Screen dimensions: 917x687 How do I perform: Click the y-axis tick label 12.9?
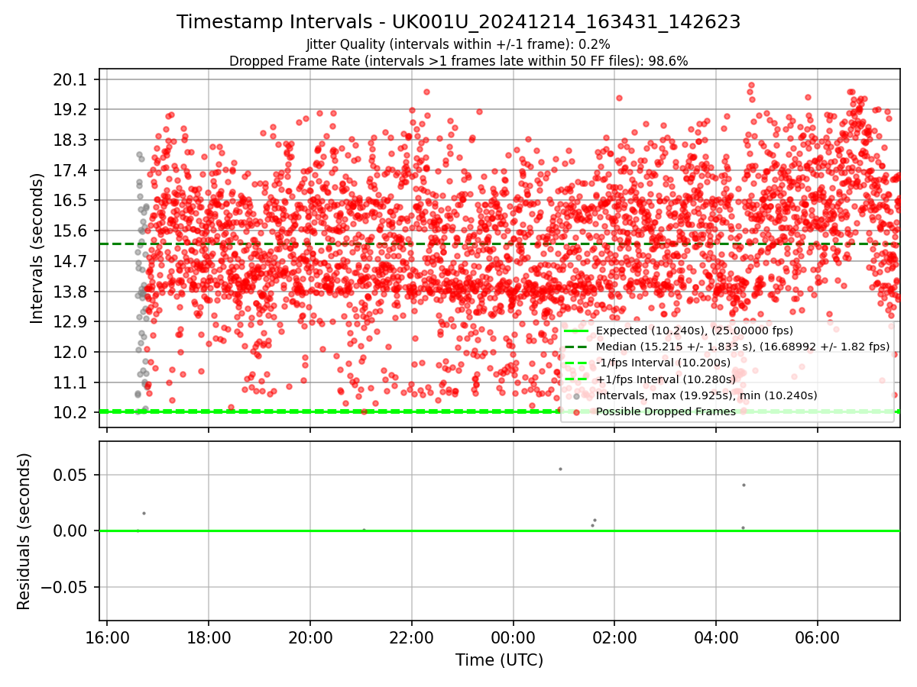pyautogui.click(x=71, y=321)
